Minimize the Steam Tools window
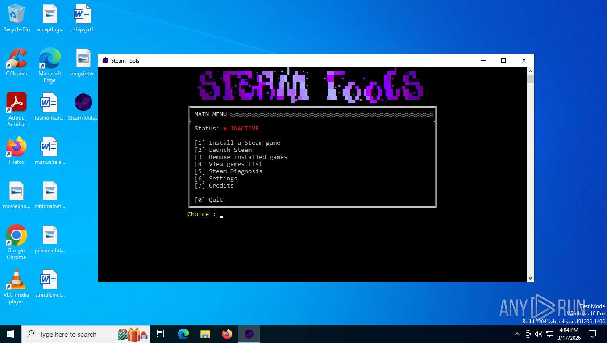Screen dimensions: 607x343 [483, 60]
